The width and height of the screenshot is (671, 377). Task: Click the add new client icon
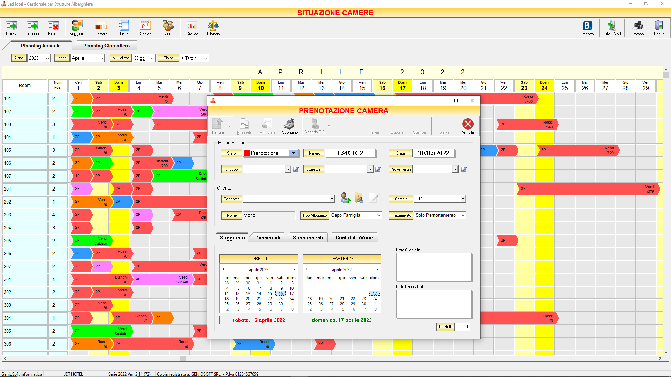pos(345,198)
